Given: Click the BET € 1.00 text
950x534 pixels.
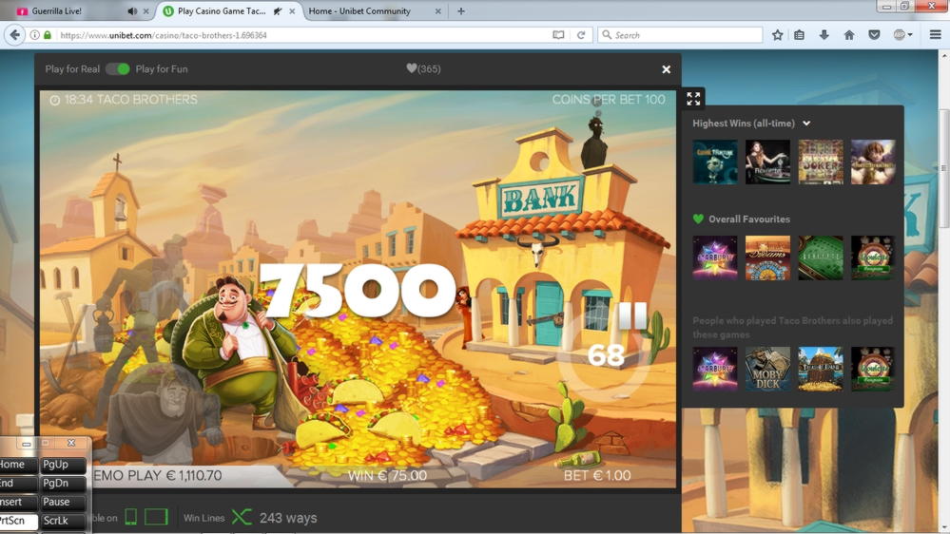Looking at the screenshot, I should pos(597,476).
